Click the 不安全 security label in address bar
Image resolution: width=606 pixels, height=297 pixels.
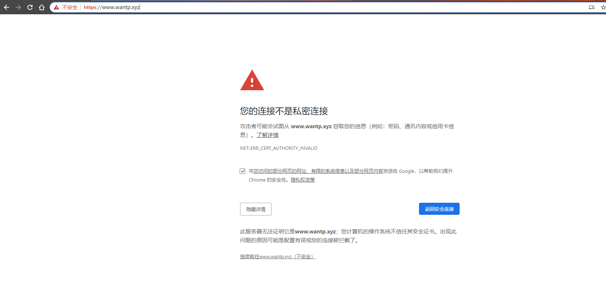coord(70,7)
